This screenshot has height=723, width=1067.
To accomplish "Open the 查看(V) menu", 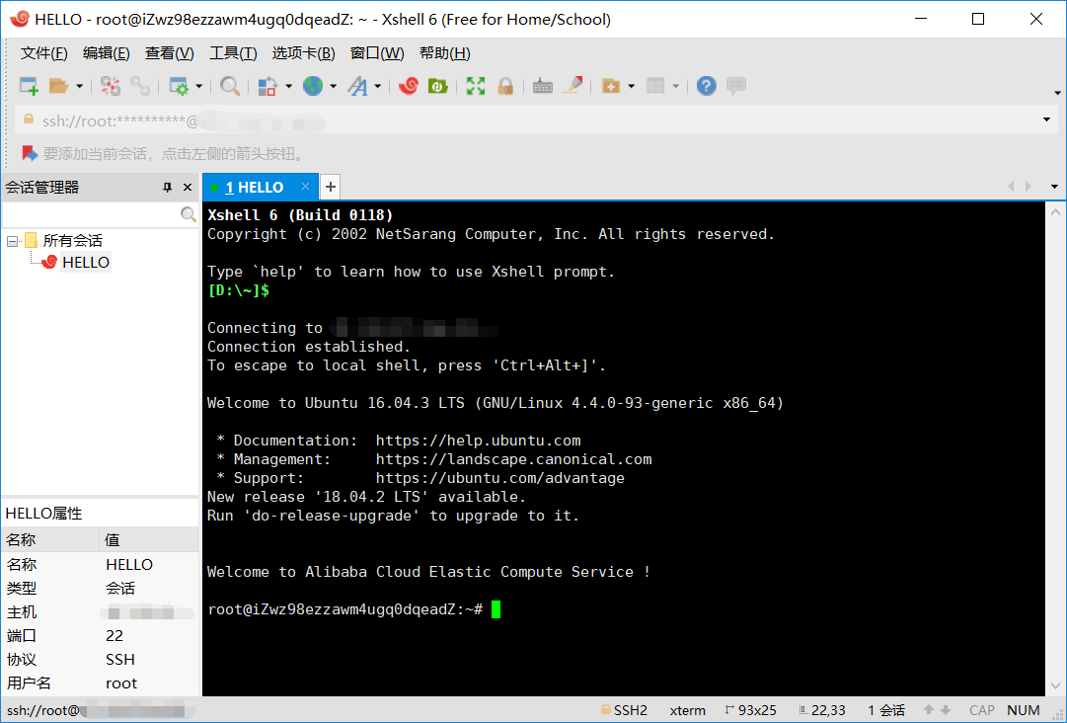I will pyautogui.click(x=170, y=53).
